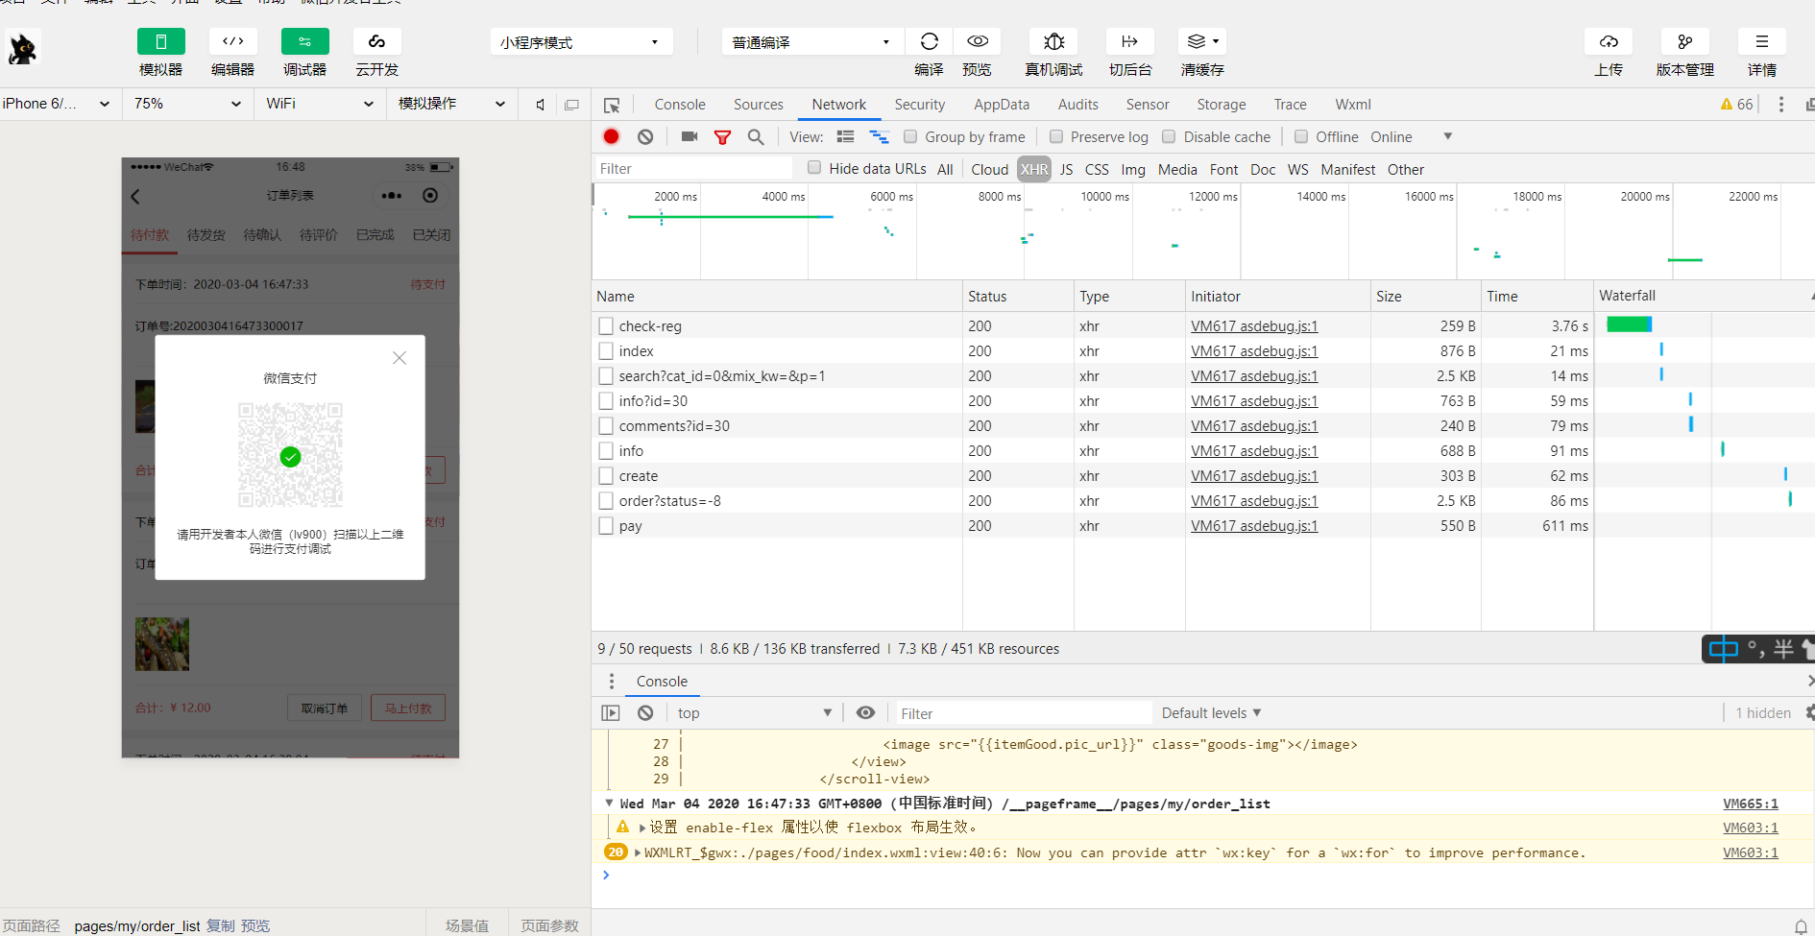
Task: Tick the check-reg request checkbox
Action: pyautogui.click(x=605, y=325)
